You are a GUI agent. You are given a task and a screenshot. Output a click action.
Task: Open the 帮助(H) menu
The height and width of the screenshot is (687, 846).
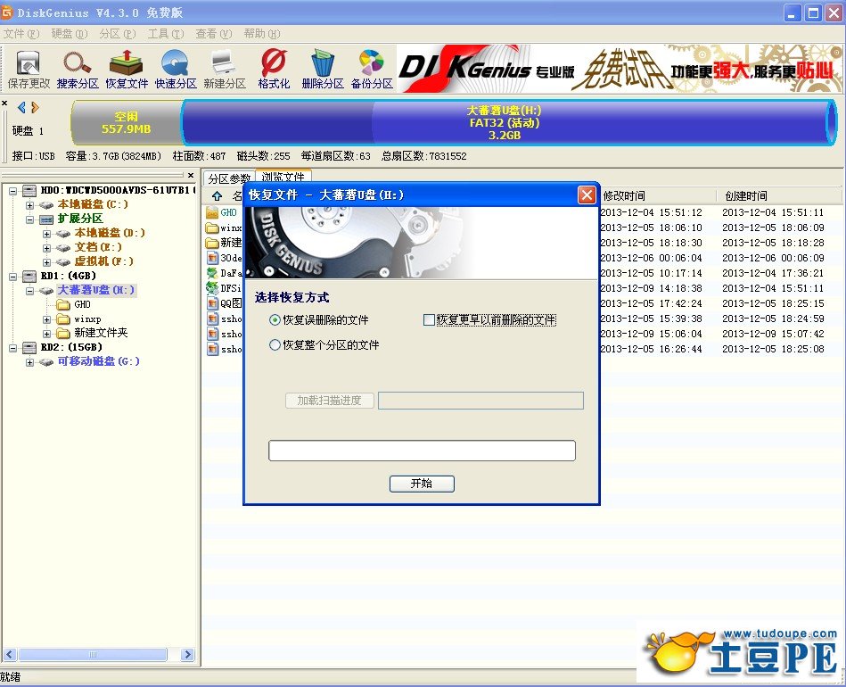[x=262, y=34]
